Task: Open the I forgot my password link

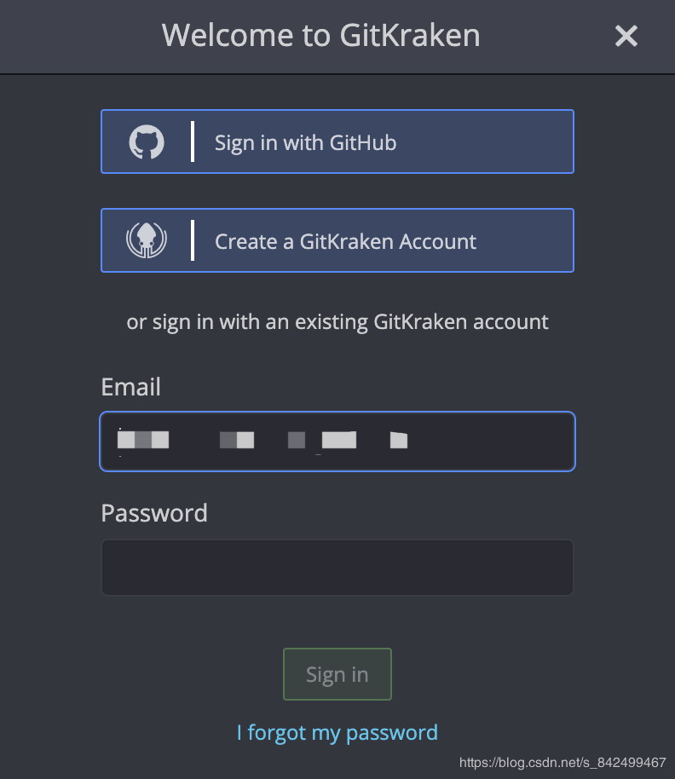Action: pyautogui.click(x=337, y=732)
